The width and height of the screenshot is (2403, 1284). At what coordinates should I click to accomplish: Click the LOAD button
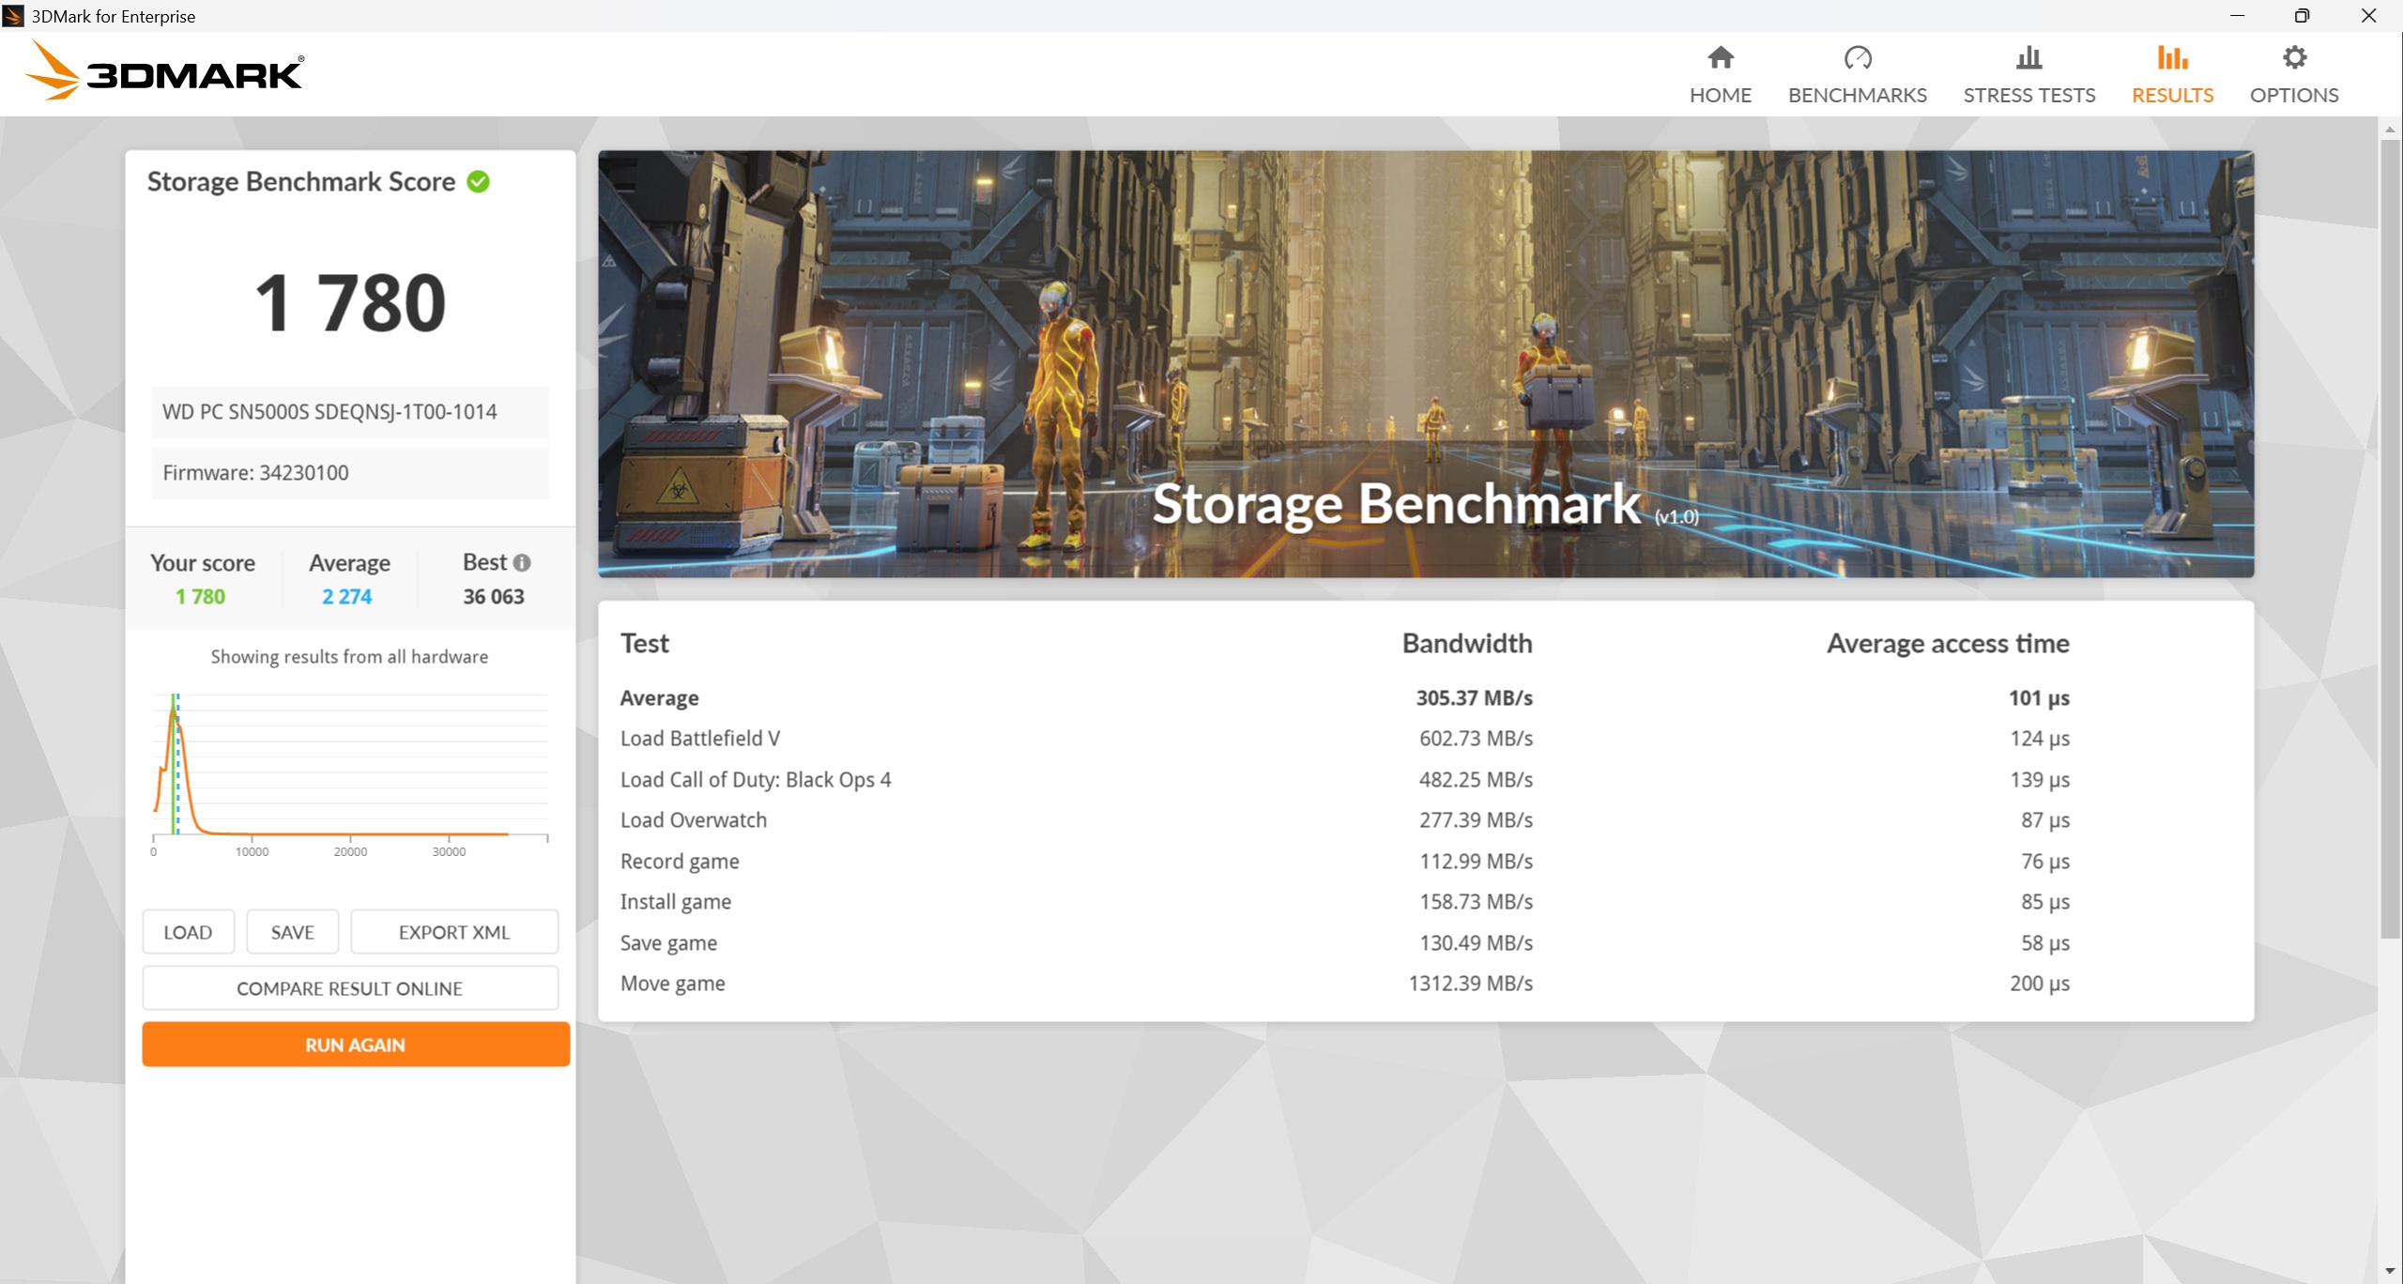[x=188, y=932]
